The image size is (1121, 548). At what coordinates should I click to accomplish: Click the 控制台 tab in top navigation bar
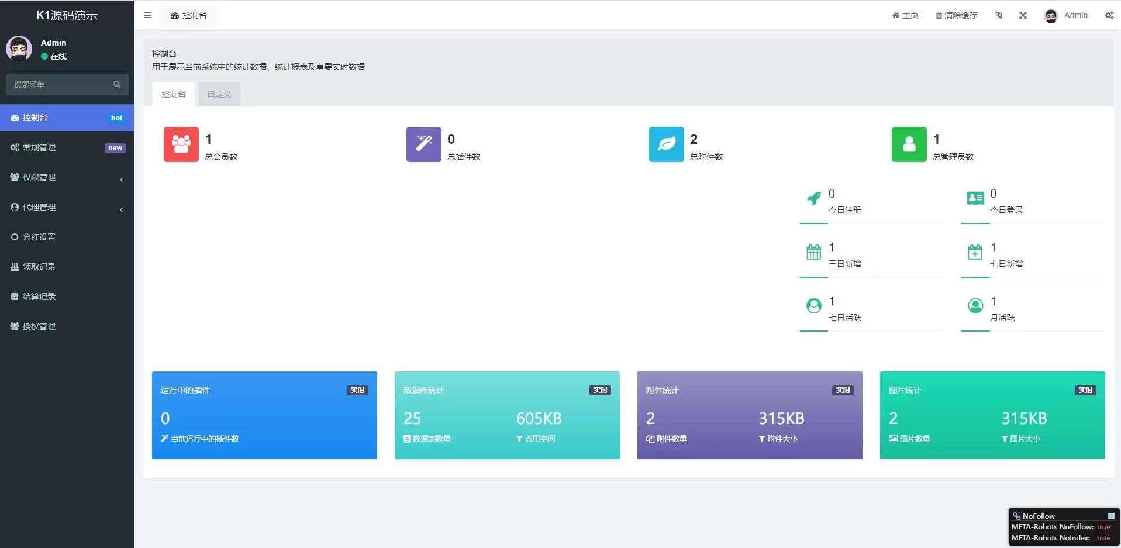189,15
